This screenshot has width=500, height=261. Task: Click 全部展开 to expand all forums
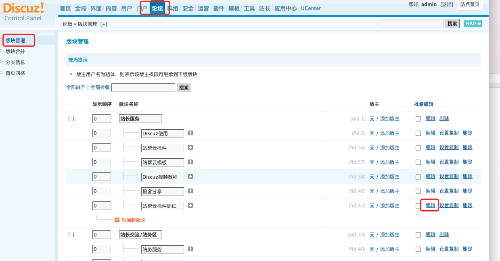(x=76, y=87)
